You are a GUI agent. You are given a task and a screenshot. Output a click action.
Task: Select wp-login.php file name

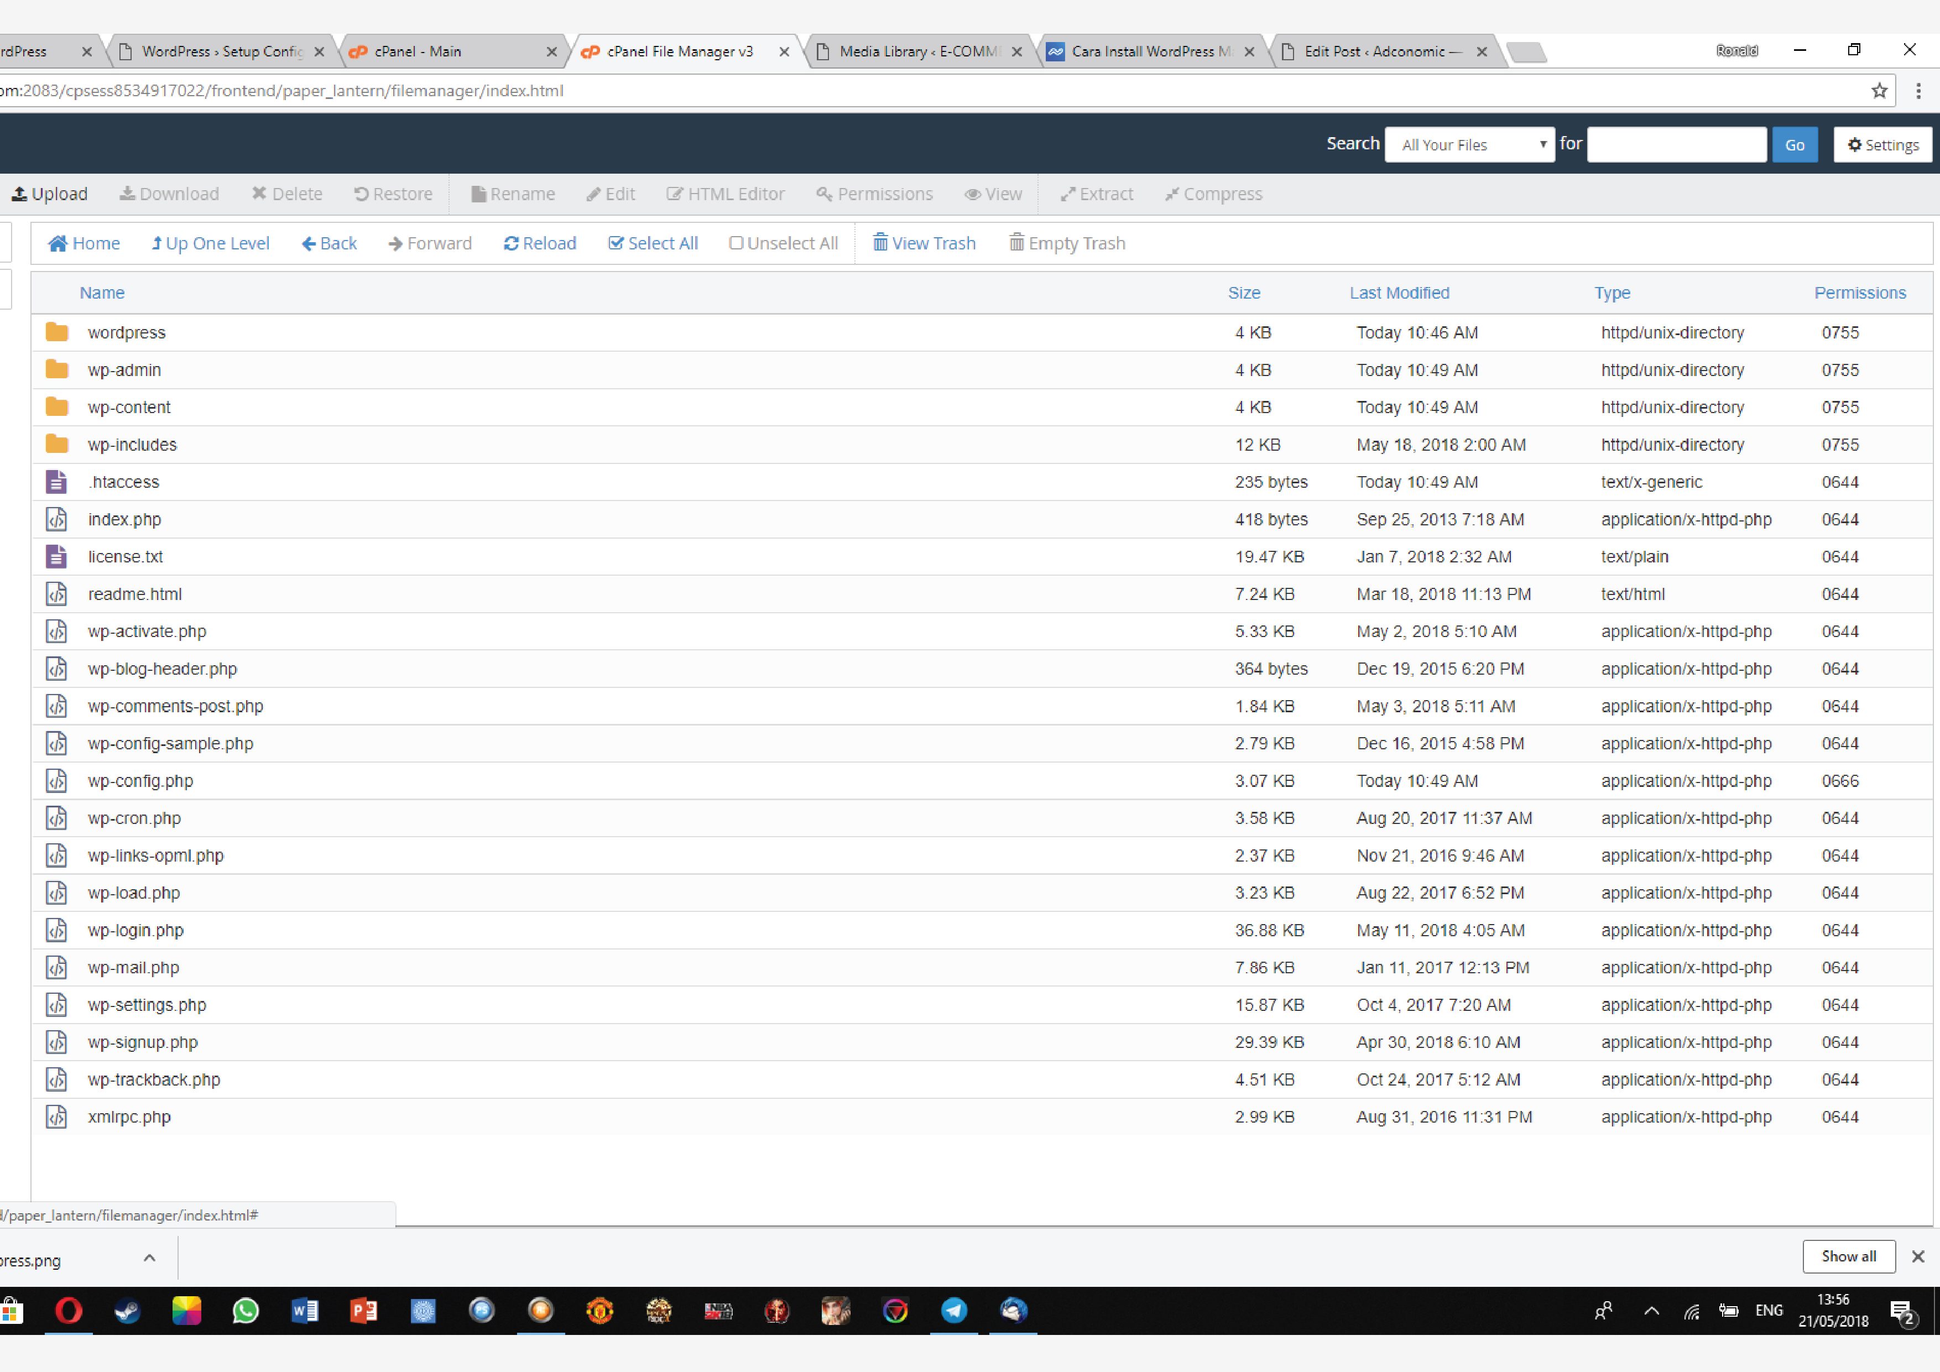point(135,931)
